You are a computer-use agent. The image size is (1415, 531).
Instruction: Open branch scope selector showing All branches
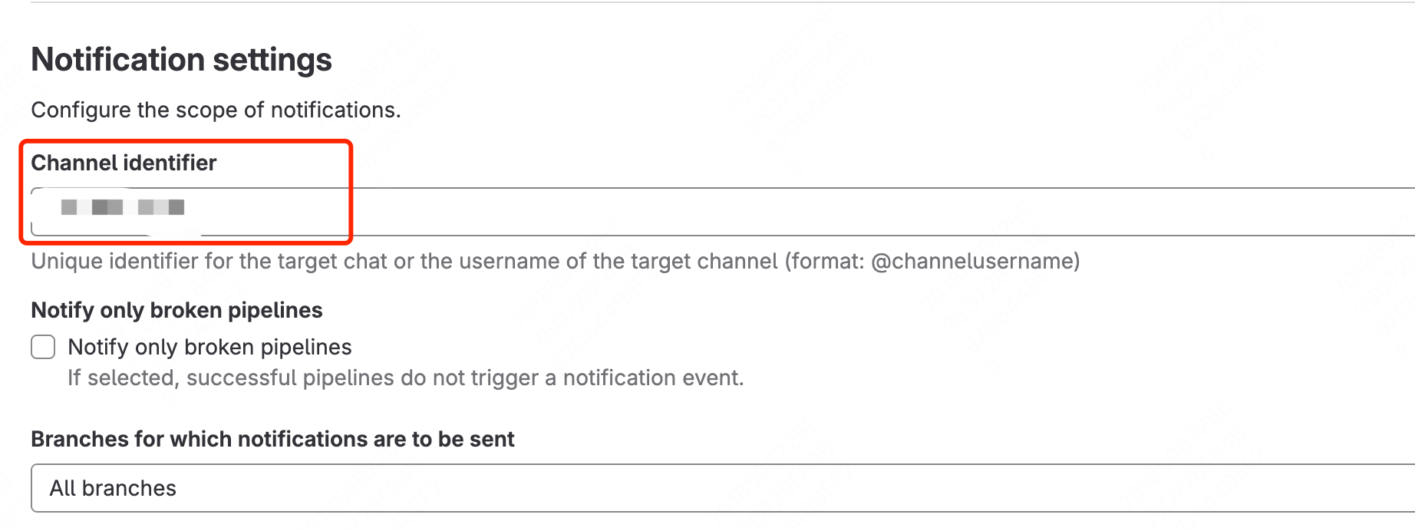[307, 488]
